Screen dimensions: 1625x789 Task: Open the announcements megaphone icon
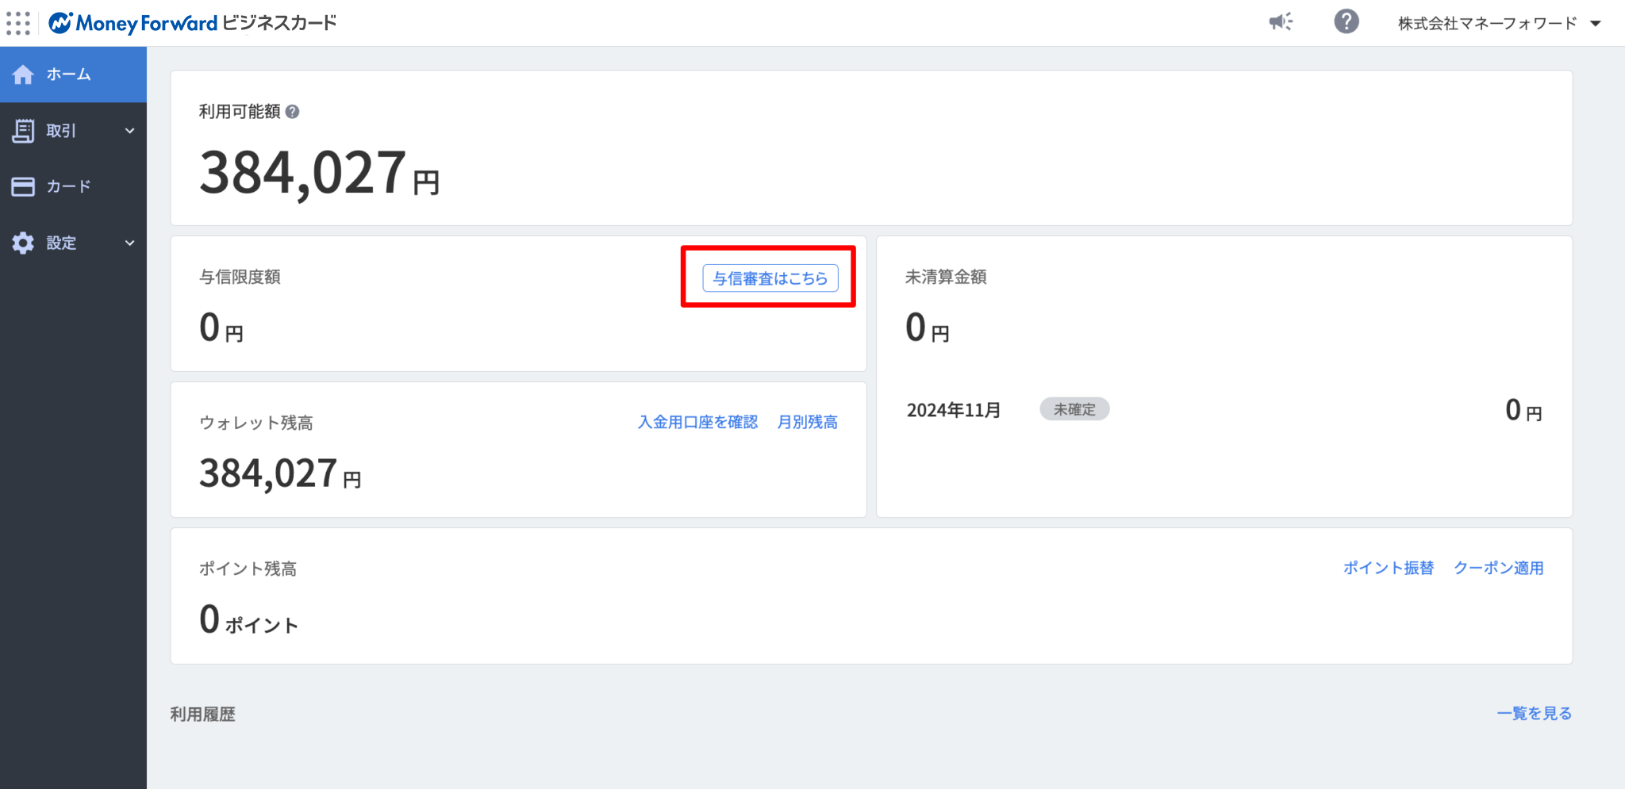point(1280,21)
